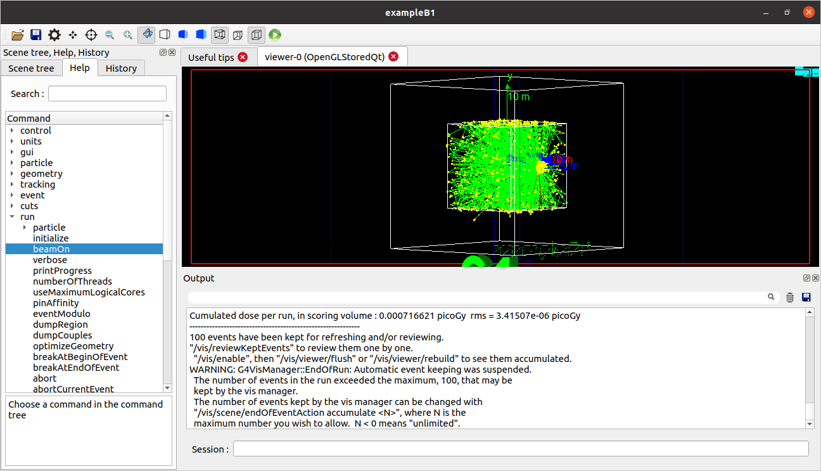Toggle the Rotate view mode button

[146, 35]
